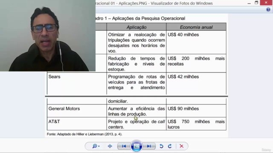Go to the next photo
Viewport: 273px width, 153px height.
coord(149,146)
